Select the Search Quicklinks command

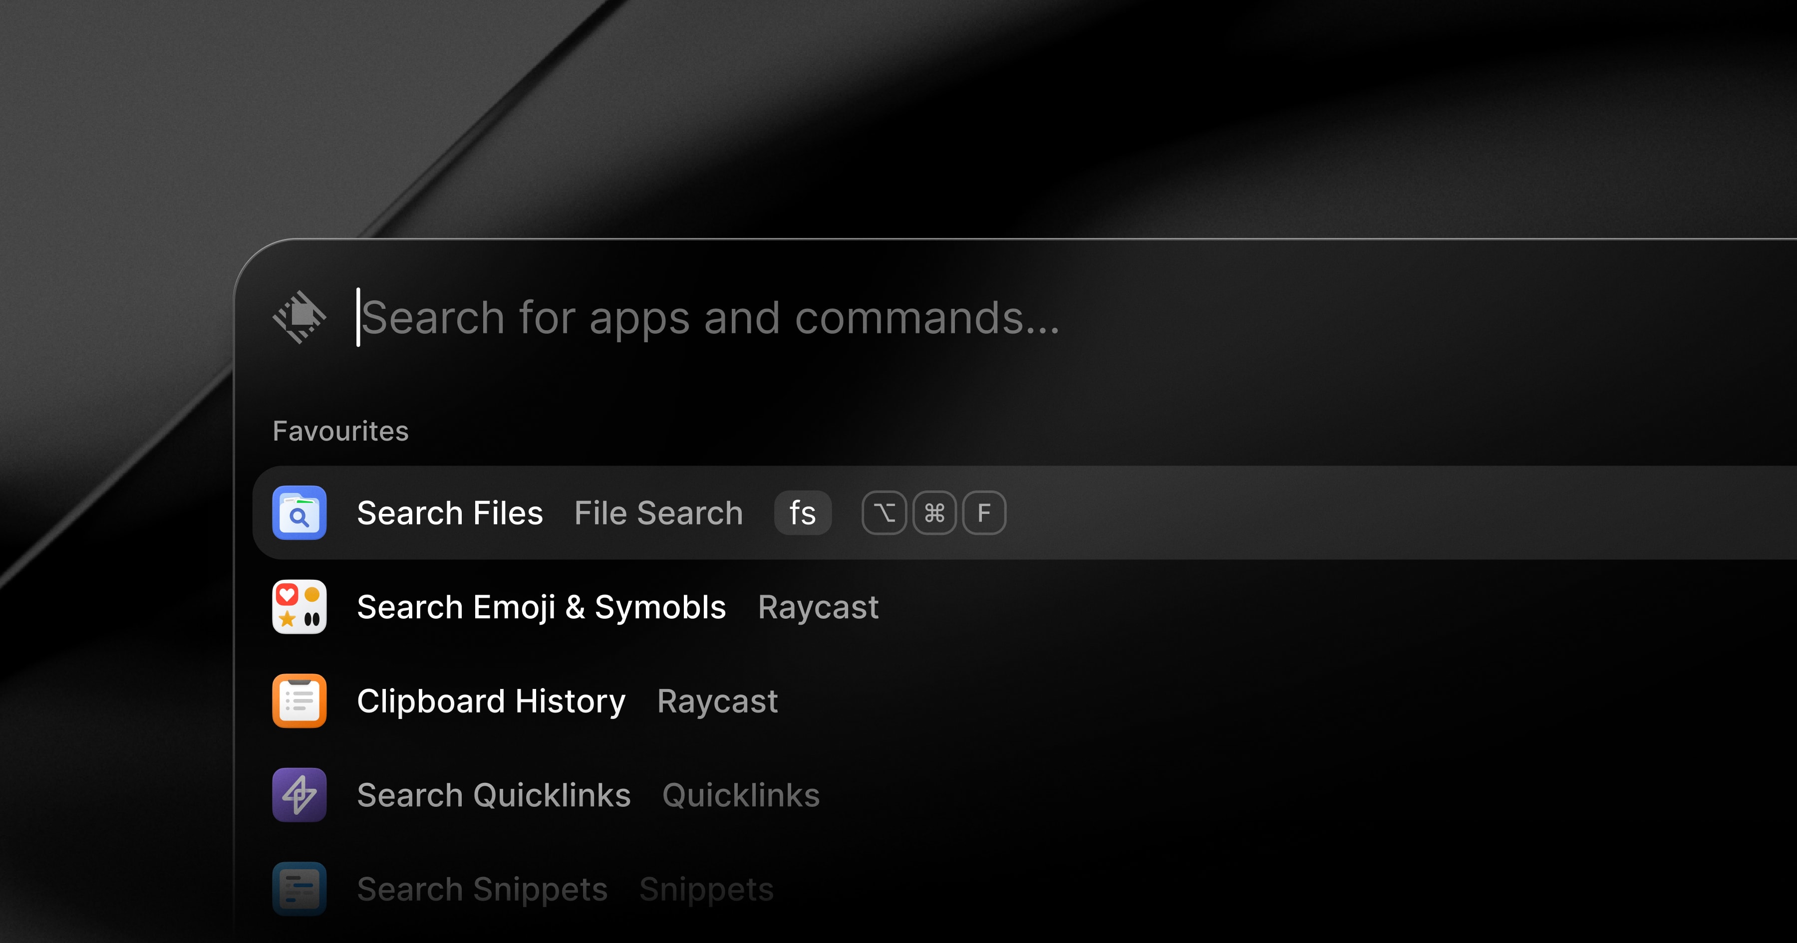point(494,795)
